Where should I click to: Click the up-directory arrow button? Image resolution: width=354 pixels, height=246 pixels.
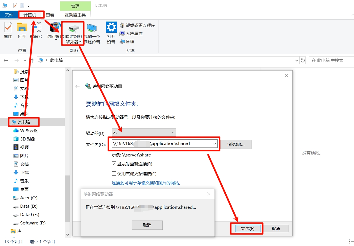point(32,60)
